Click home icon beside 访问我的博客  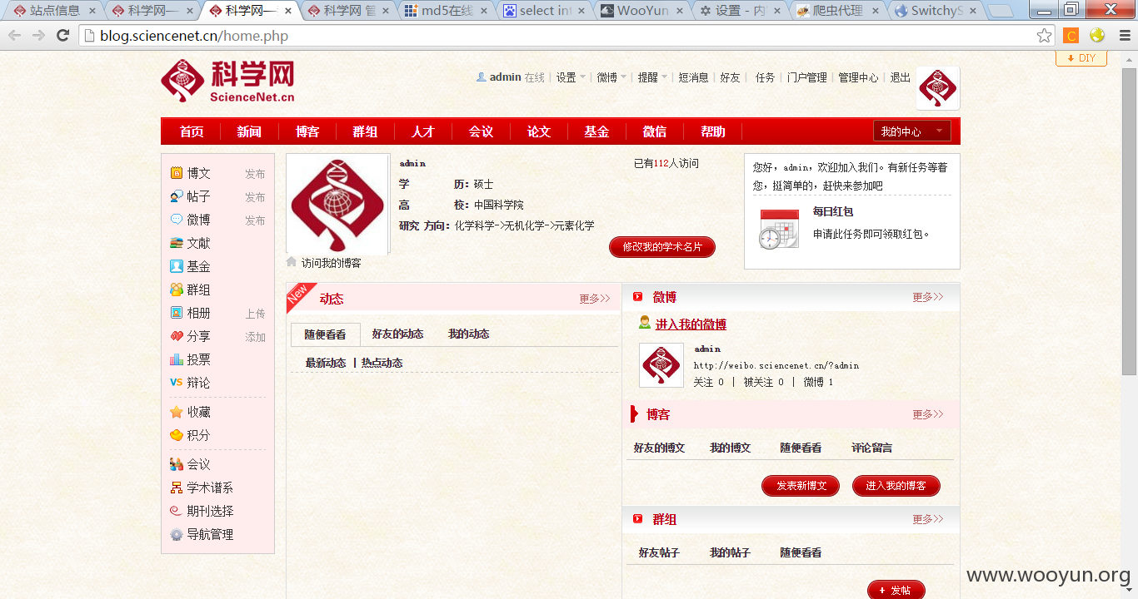pos(292,262)
